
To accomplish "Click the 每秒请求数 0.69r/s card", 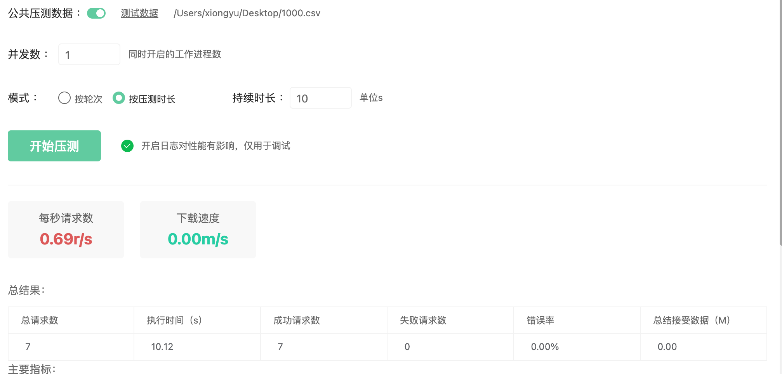I will point(66,230).
